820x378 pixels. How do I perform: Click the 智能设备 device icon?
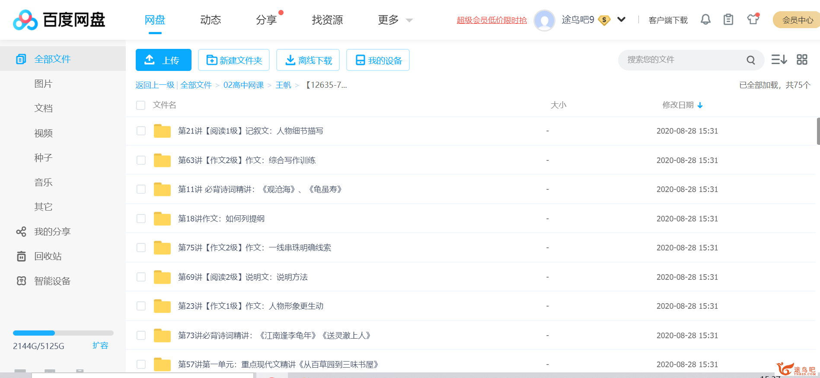(21, 281)
